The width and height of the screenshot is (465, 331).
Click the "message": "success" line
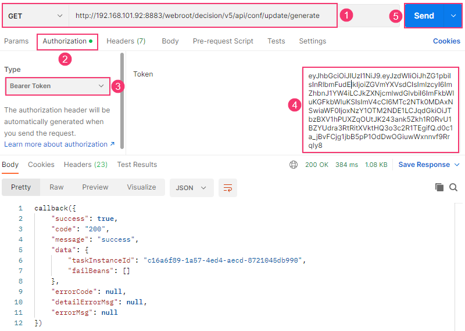point(95,239)
